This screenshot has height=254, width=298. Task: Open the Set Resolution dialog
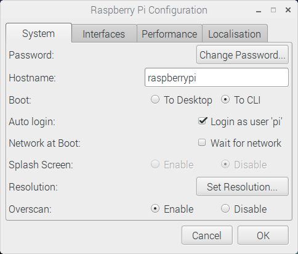pyautogui.click(x=243, y=187)
